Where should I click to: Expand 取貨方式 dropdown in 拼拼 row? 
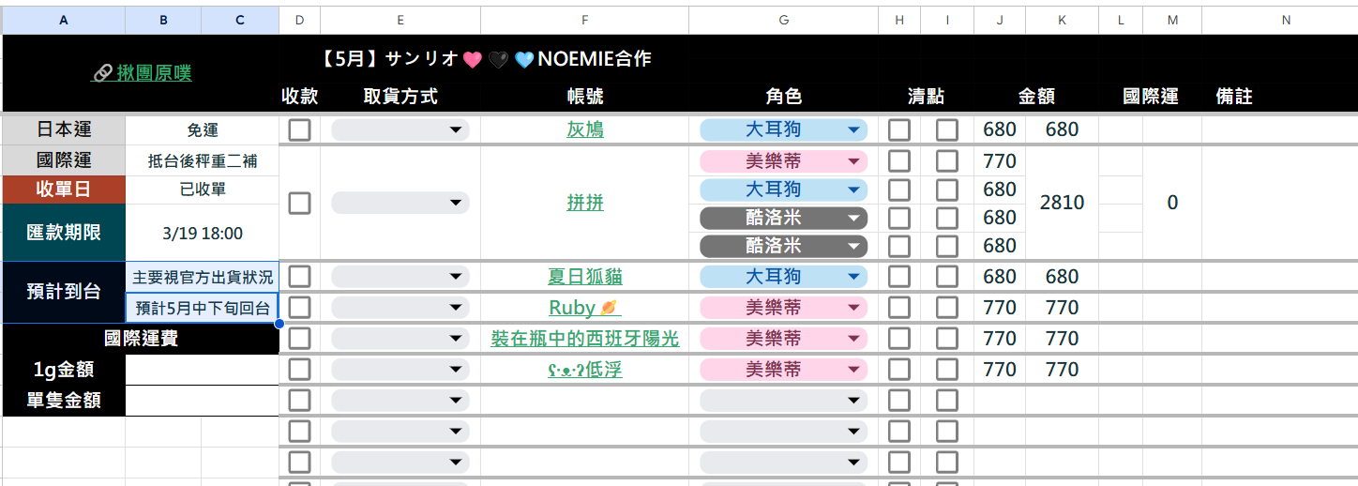pyautogui.click(x=400, y=203)
